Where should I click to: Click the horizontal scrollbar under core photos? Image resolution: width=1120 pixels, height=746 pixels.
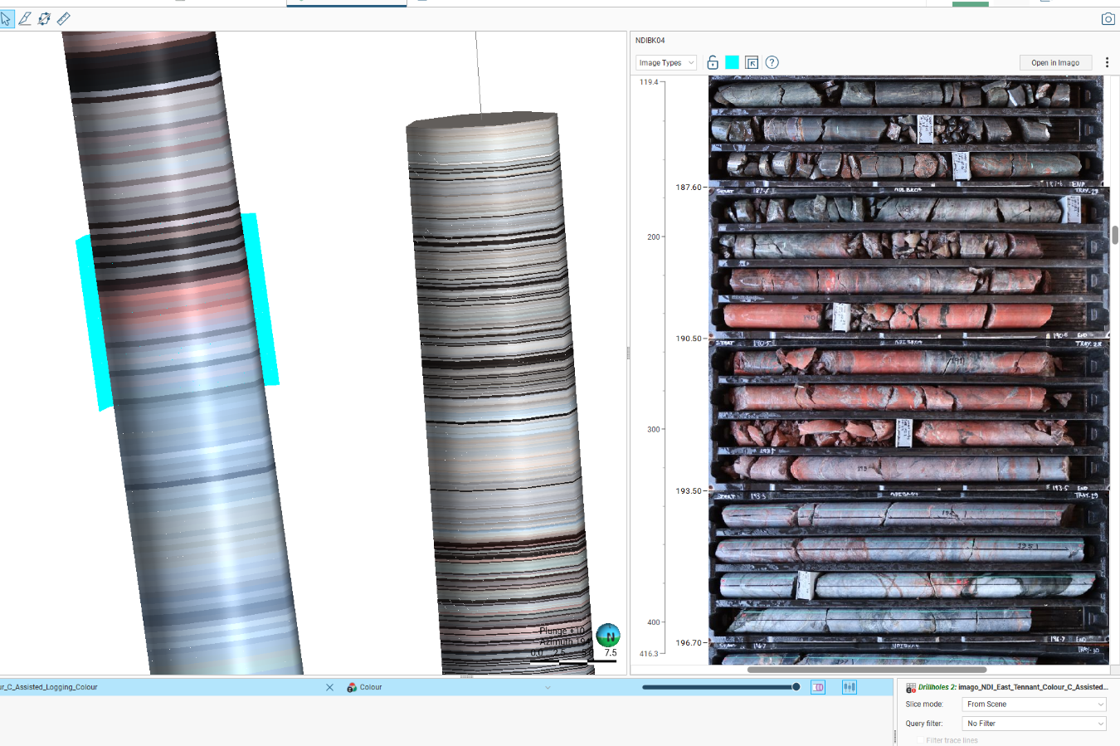[x=867, y=670]
